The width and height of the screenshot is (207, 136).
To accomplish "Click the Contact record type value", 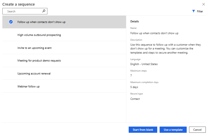I will 135,99.
